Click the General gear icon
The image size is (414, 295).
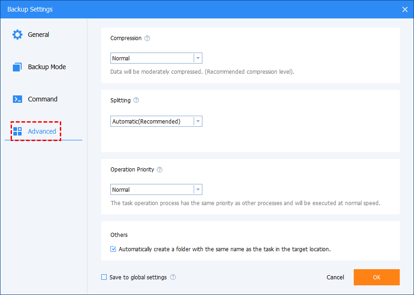tap(17, 35)
